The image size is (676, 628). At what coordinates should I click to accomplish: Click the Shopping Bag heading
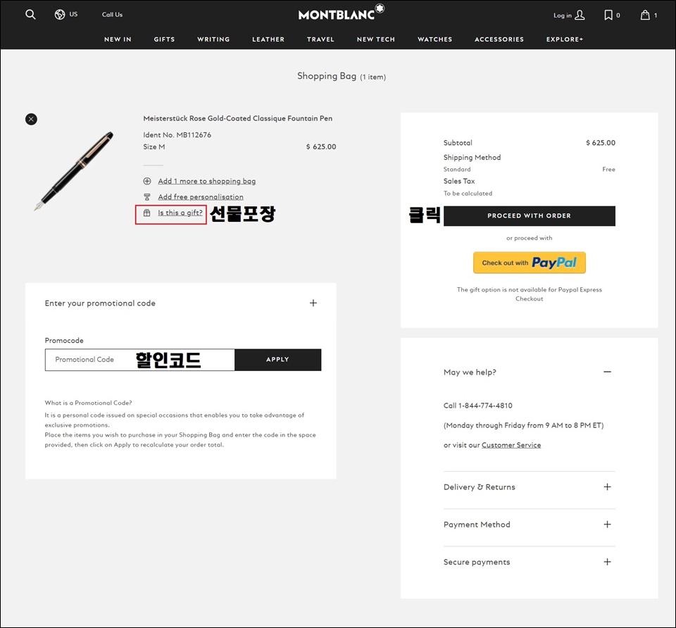(327, 76)
